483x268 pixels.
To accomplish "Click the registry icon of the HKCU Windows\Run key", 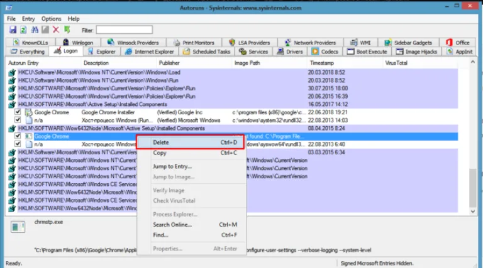I will [12, 80].
